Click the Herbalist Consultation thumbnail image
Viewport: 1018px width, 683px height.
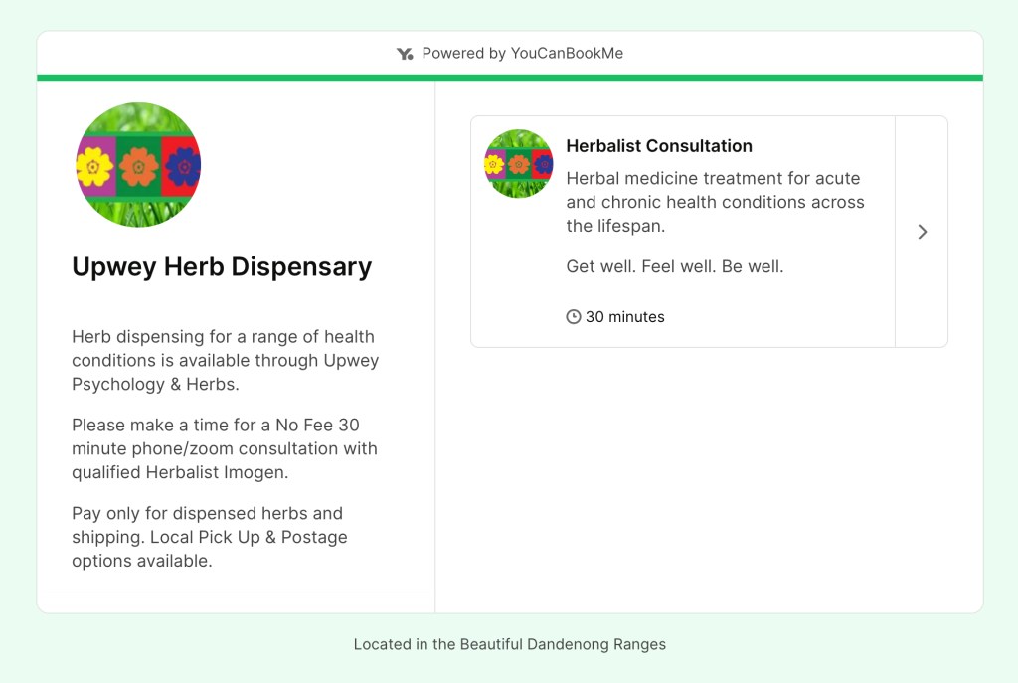coord(518,164)
